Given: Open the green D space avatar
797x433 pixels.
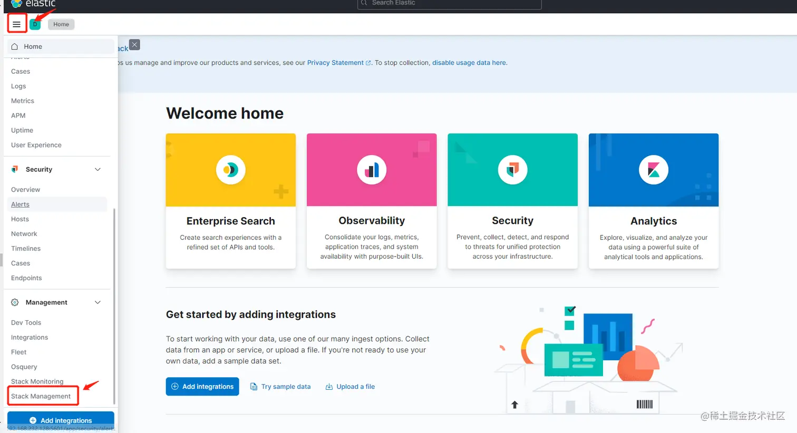Looking at the screenshot, I should pos(35,24).
